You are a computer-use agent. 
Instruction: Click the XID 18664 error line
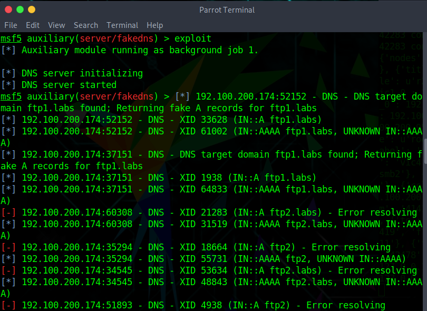pos(196,247)
